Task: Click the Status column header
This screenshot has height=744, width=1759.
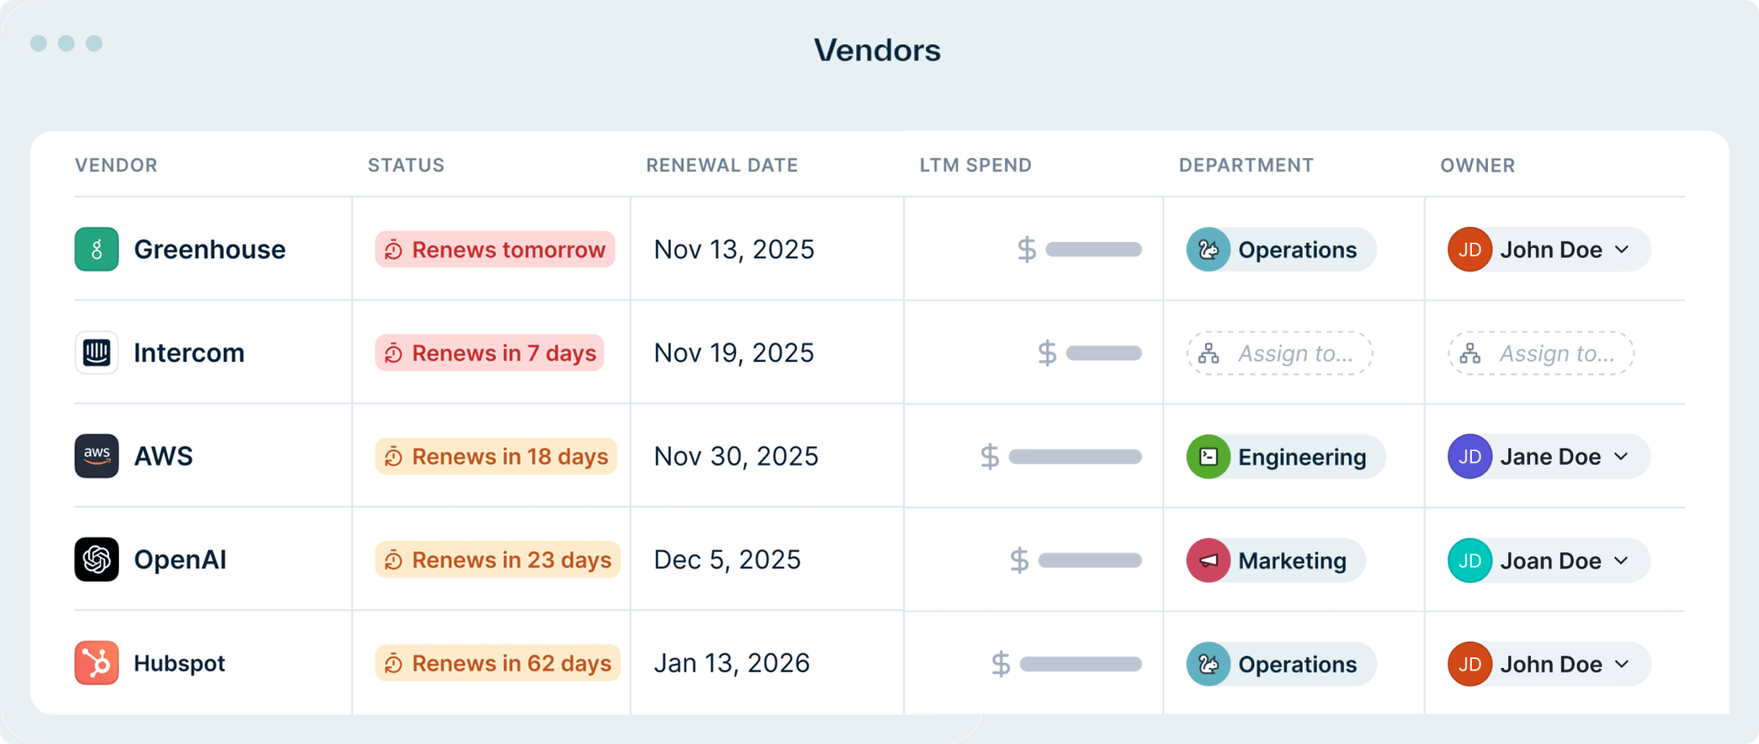Action: (406, 165)
